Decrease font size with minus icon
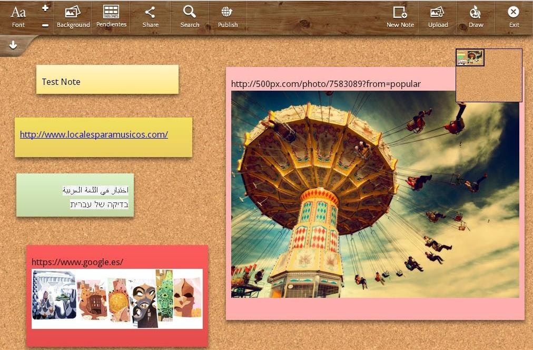The image size is (533, 350). [x=45, y=25]
